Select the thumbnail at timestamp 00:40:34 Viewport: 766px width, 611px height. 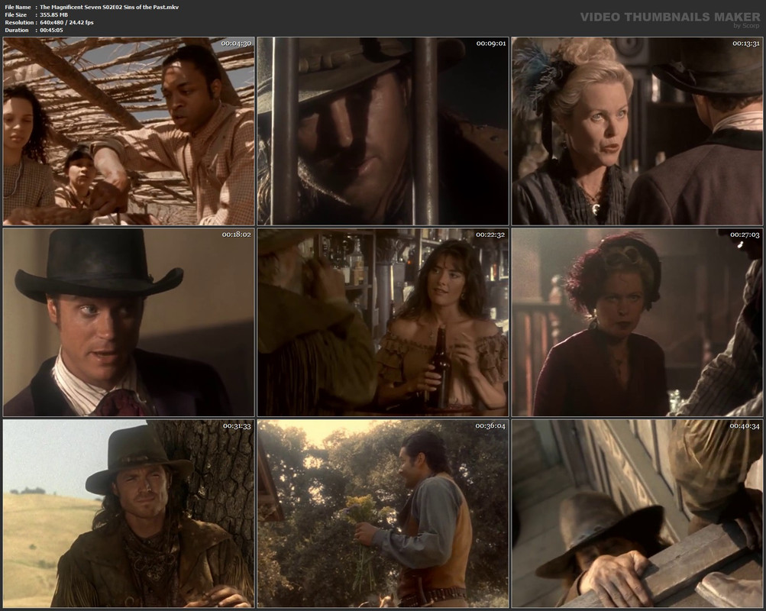point(638,514)
